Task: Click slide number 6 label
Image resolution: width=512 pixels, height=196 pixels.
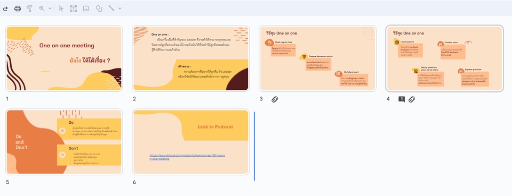Action: pos(134,182)
